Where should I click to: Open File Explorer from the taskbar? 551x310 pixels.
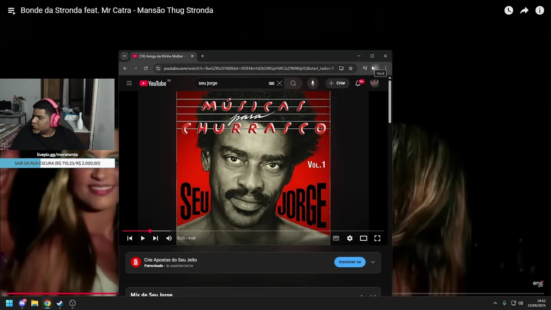(x=34, y=303)
